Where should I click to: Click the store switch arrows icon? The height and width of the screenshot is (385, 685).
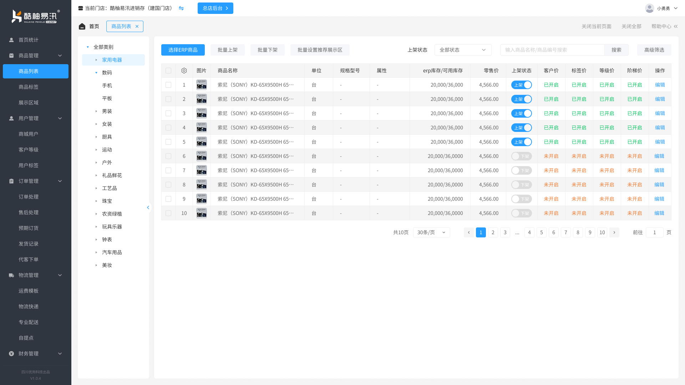181,8
